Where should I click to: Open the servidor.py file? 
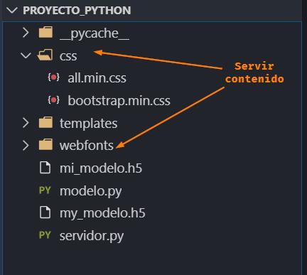coord(92,236)
